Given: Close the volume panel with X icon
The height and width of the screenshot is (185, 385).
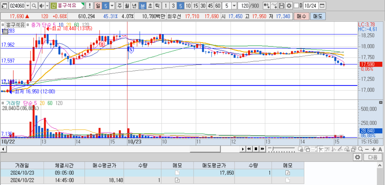Looking at the screenshot, I should [x=381, y=102].
